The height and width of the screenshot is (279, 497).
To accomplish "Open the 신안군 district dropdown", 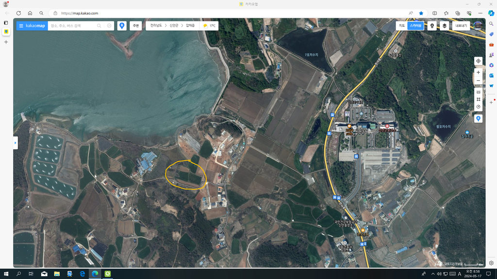I will click(174, 26).
